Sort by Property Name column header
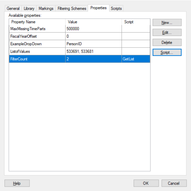Image resolution: width=191 pixels, height=191 pixels. click(37, 22)
